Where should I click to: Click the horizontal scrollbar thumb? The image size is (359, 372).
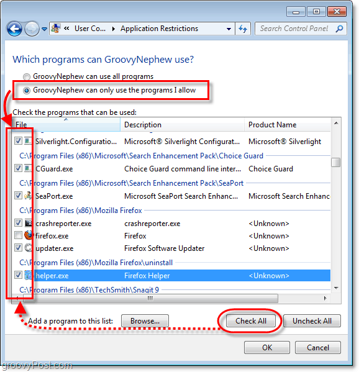[150, 298]
